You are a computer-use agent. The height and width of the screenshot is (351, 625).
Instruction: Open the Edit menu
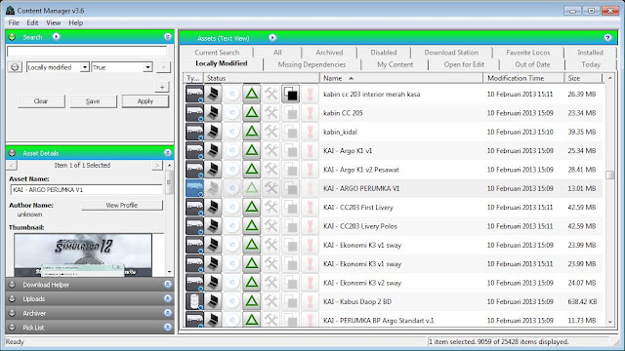click(x=32, y=22)
